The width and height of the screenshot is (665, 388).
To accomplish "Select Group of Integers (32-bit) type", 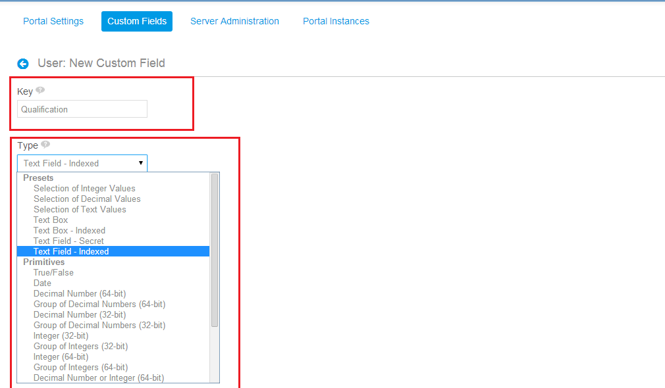I will [113, 347].
